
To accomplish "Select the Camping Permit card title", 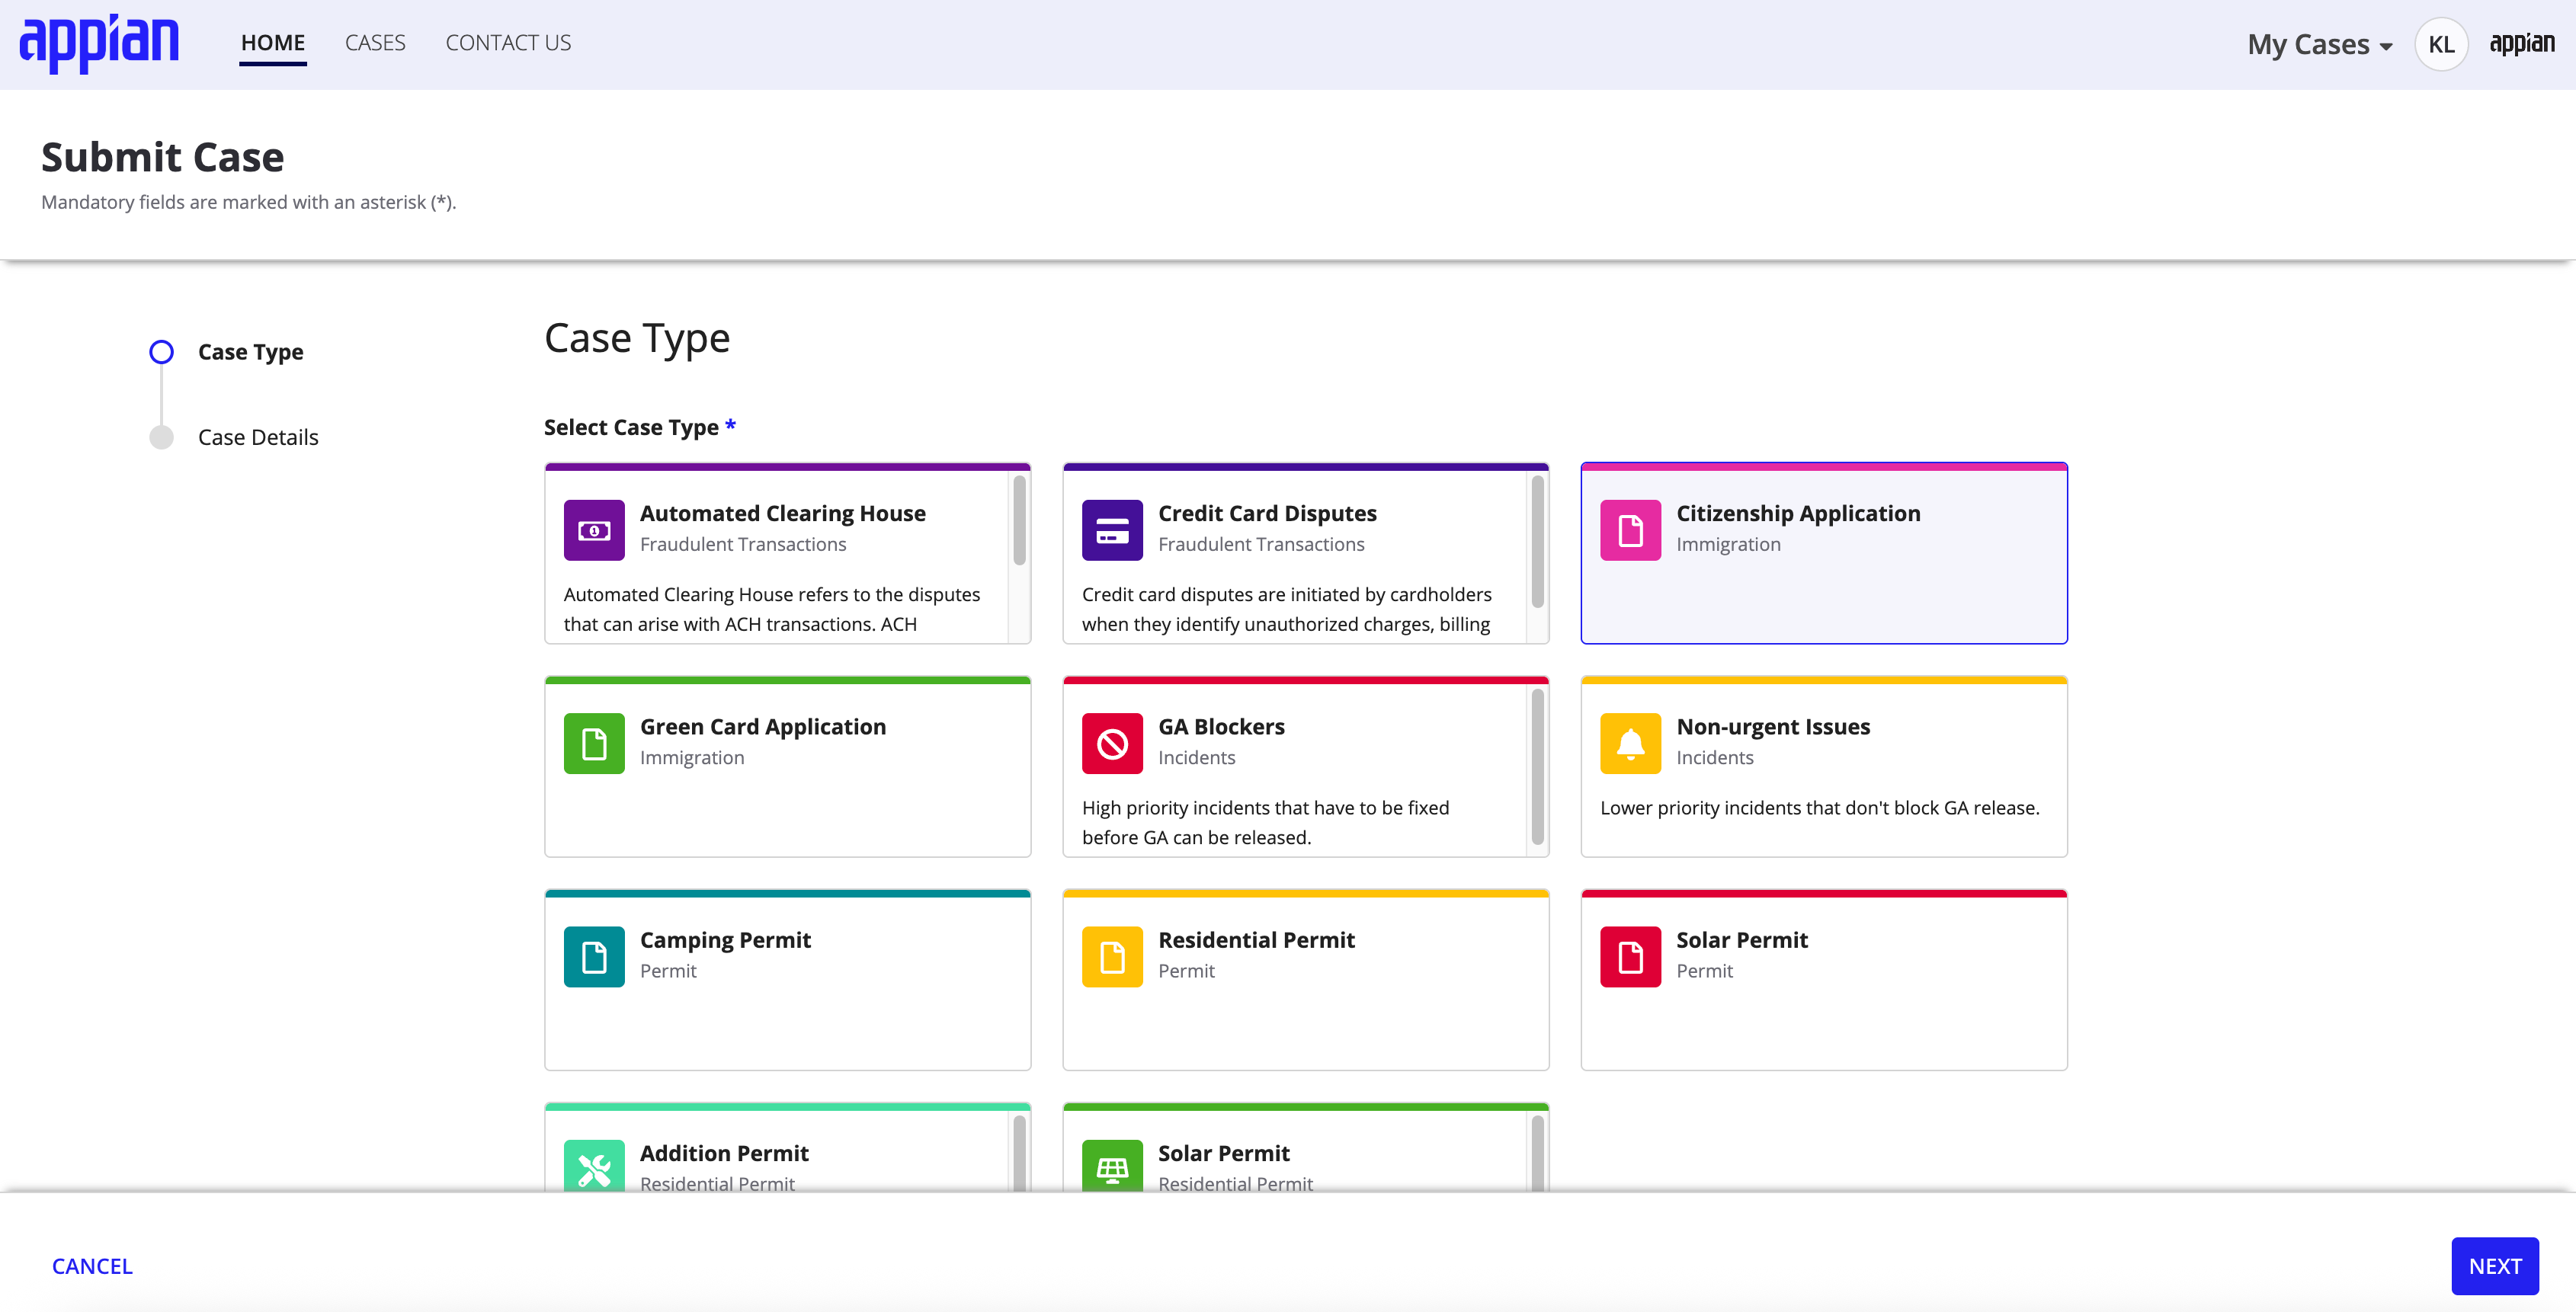I will tap(725, 940).
